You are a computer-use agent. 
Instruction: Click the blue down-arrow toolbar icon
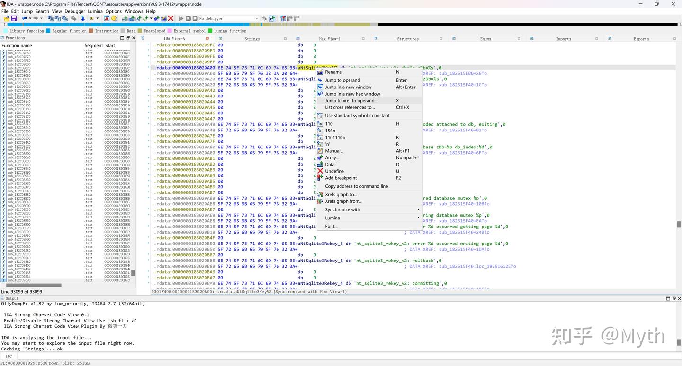click(x=82, y=18)
